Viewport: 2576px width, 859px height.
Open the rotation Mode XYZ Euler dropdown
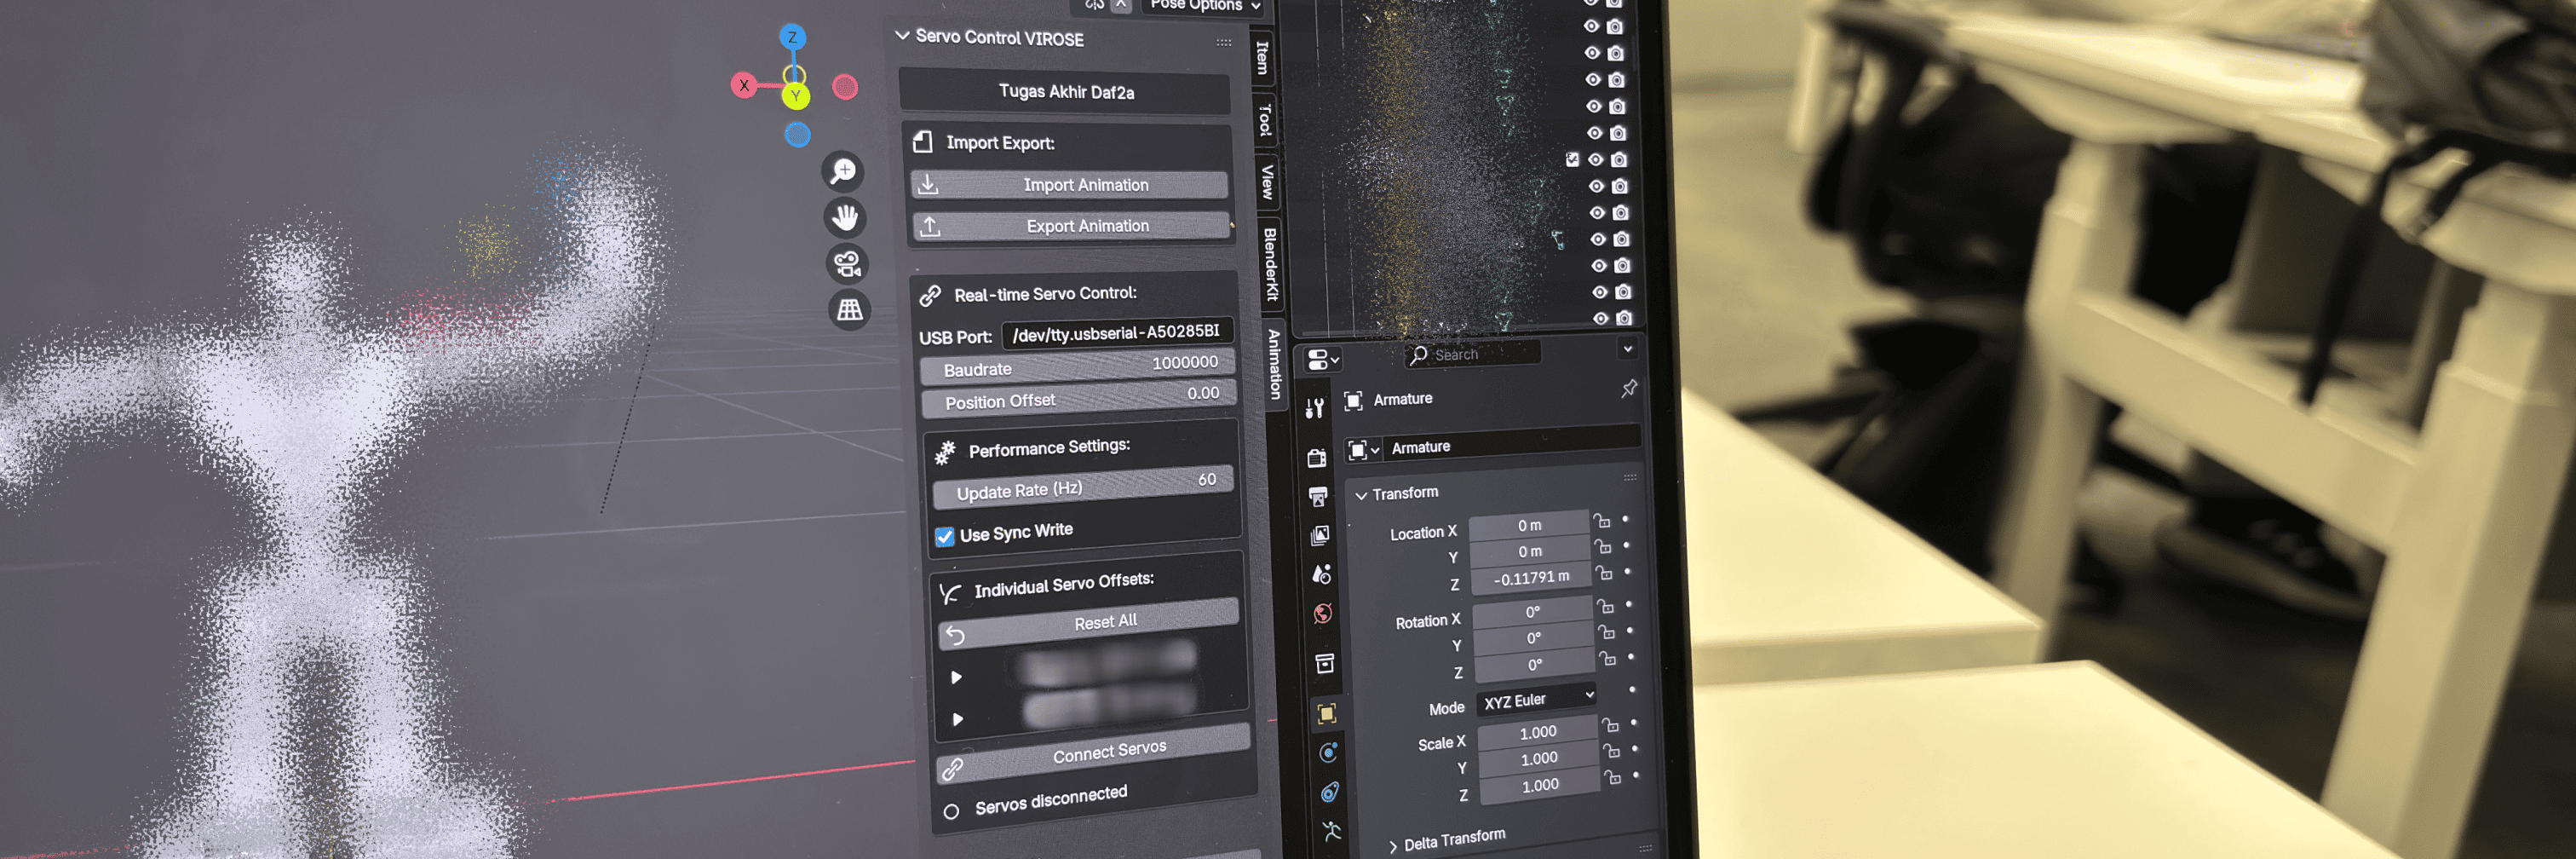1535,699
